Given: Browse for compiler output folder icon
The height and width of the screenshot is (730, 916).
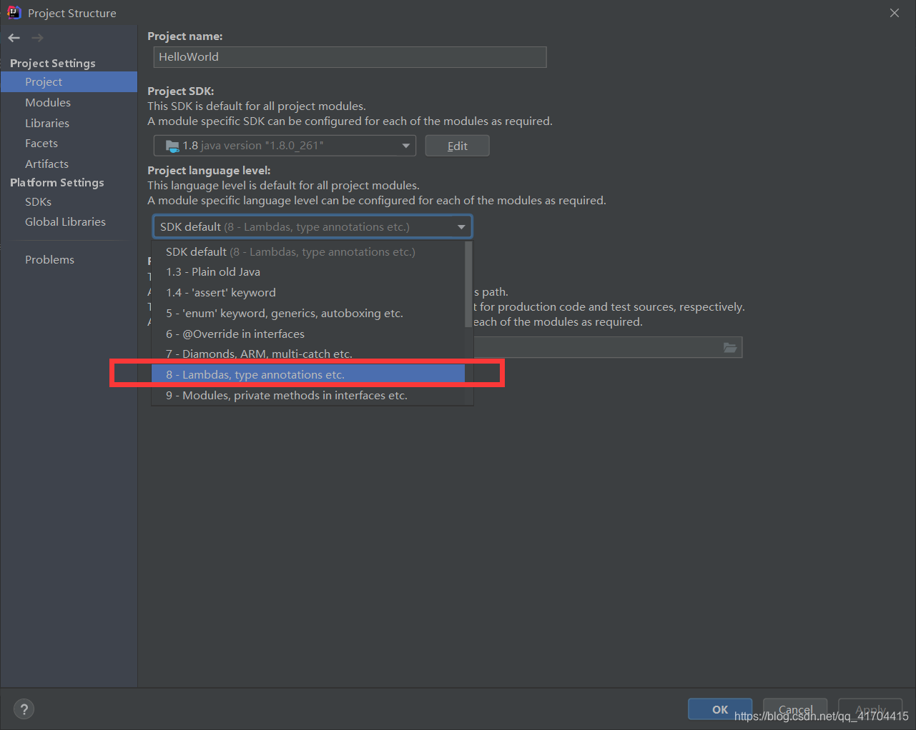Looking at the screenshot, I should (x=729, y=347).
